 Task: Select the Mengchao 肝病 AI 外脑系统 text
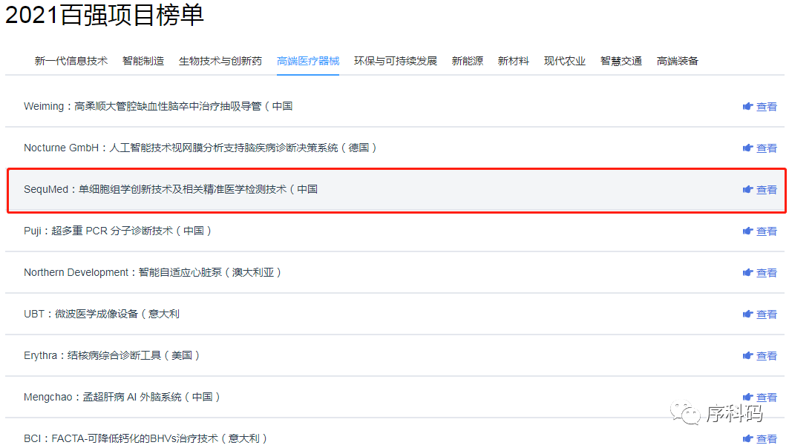(122, 397)
